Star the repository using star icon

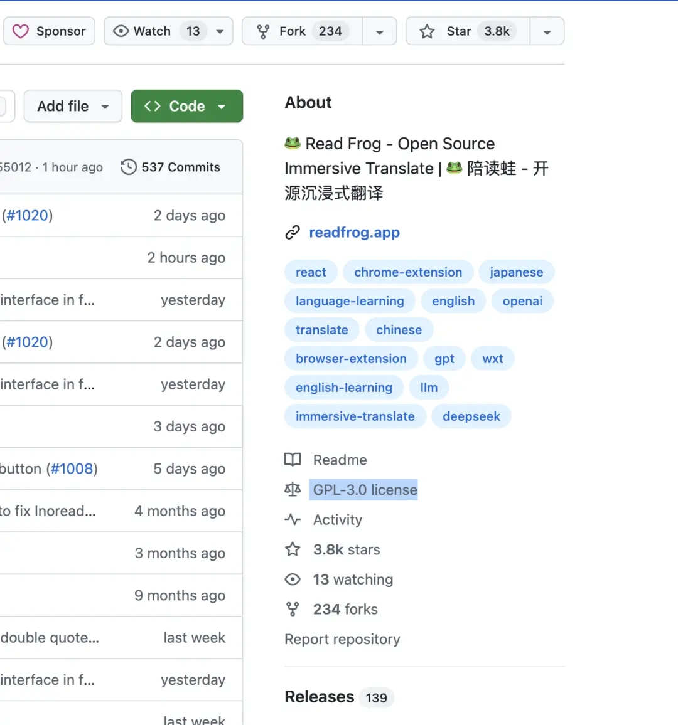coord(428,31)
